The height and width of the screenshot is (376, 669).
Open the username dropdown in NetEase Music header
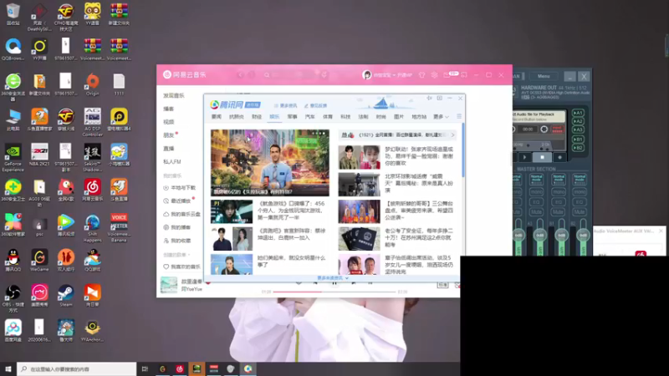coord(393,75)
